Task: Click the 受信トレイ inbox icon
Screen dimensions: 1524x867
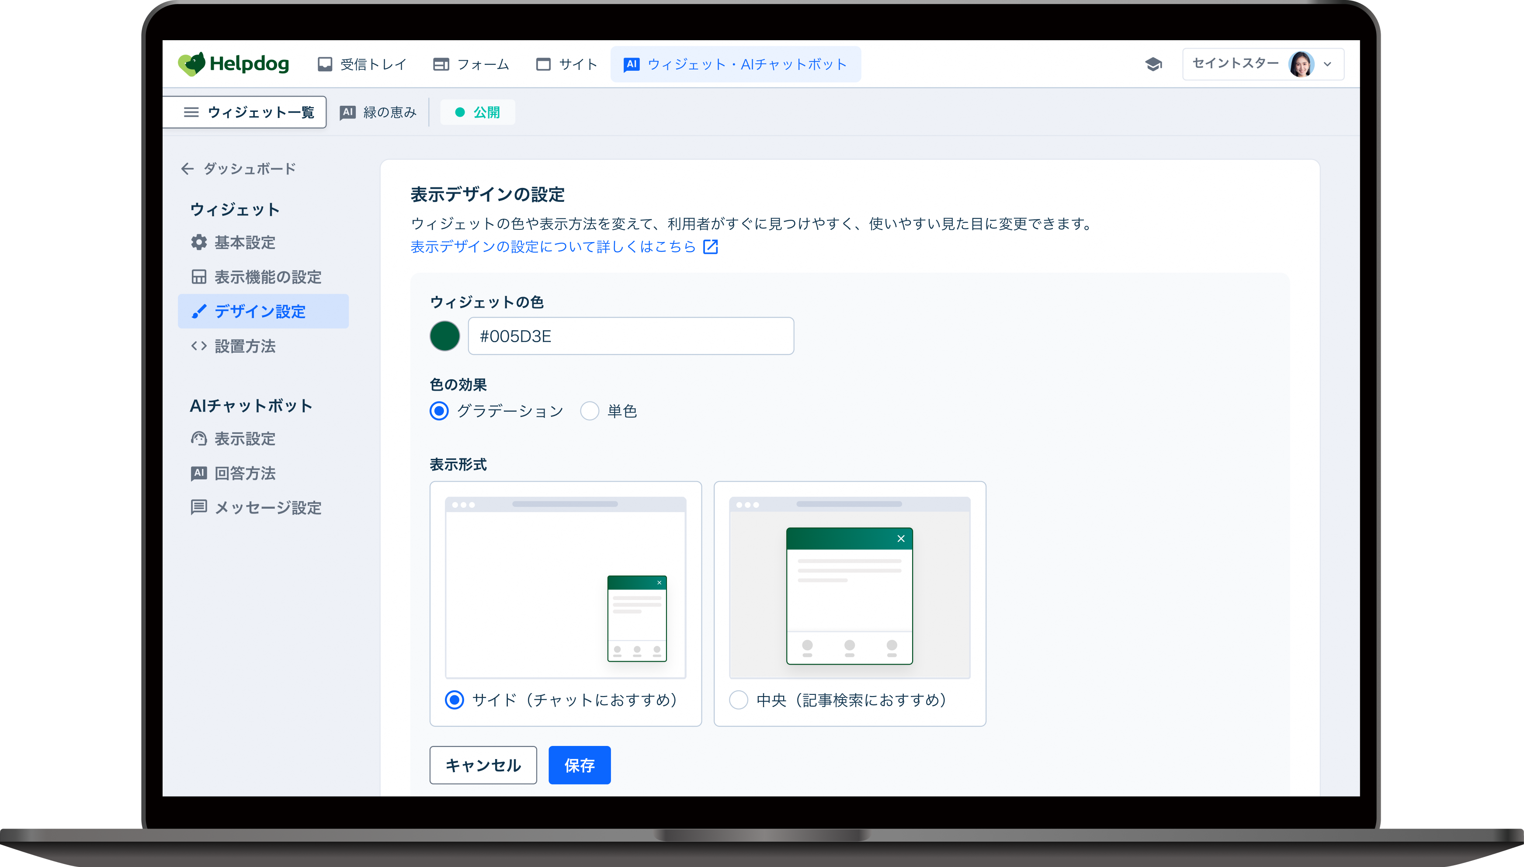Action: pyautogui.click(x=325, y=64)
